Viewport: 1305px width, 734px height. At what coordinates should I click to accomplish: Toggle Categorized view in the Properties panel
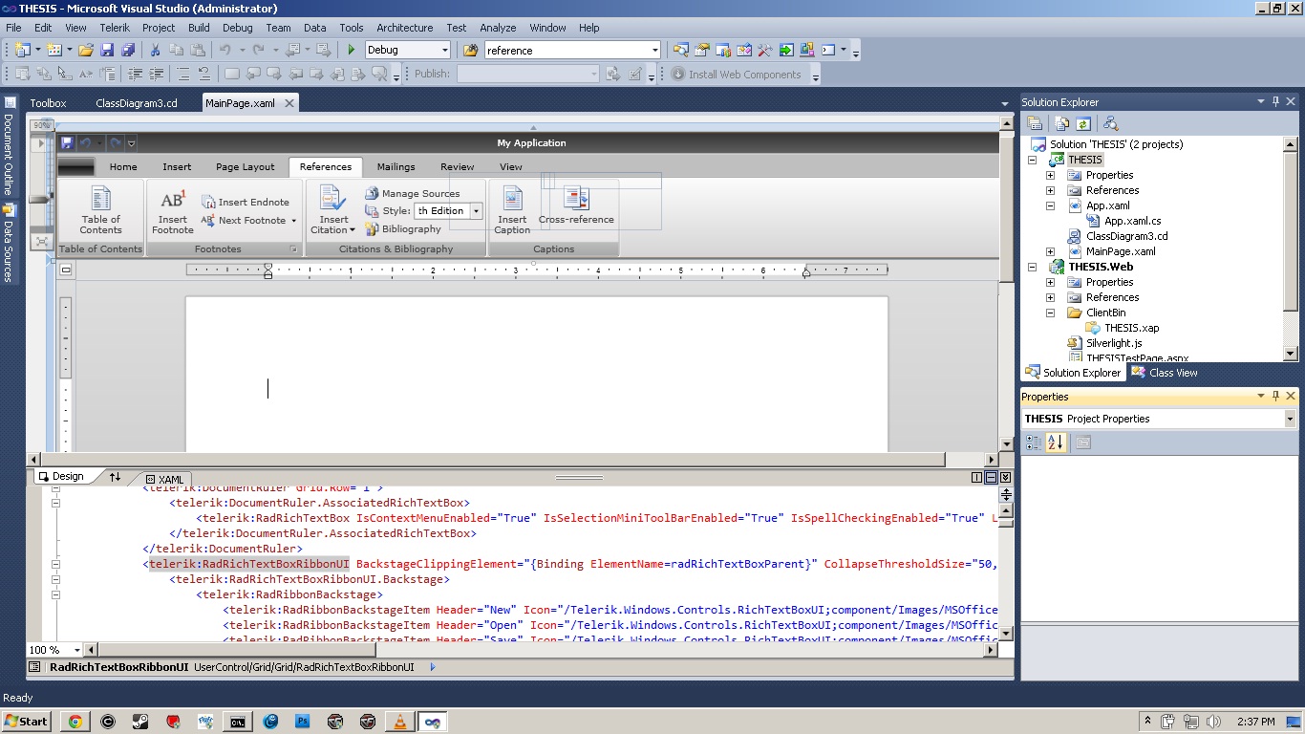pos(1034,443)
